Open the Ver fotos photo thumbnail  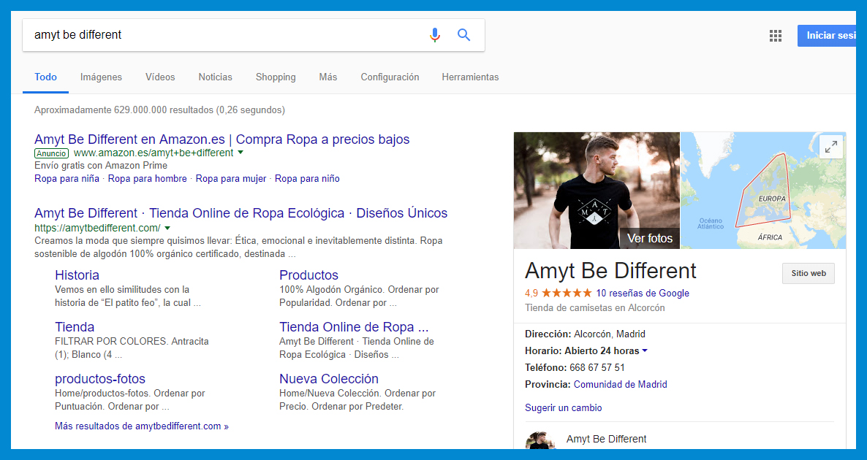(x=597, y=191)
